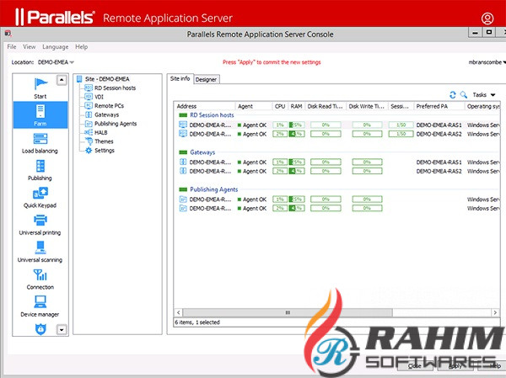This screenshot has width=506, height=378.
Task: Open the Start section in sidebar
Action: pos(40,88)
